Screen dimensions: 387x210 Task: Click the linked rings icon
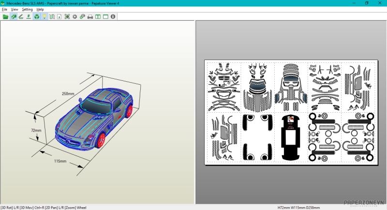82,16
